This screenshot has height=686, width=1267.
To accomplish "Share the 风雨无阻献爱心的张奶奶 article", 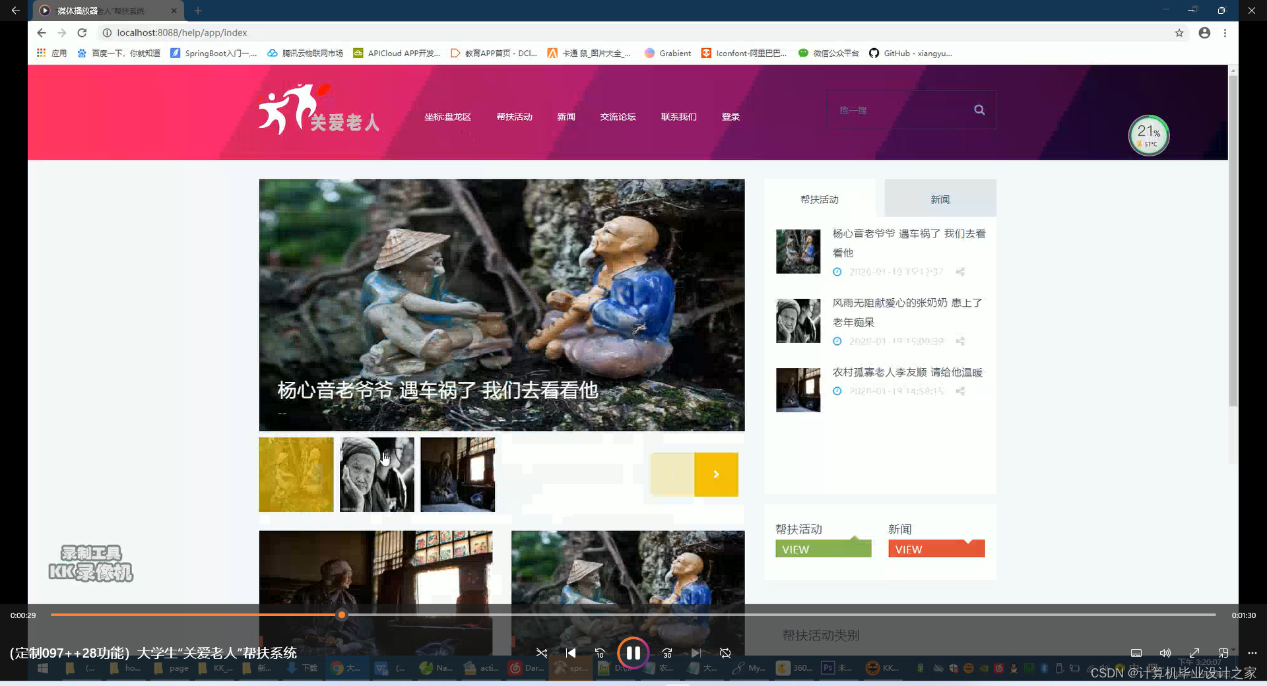I will click(x=960, y=341).
